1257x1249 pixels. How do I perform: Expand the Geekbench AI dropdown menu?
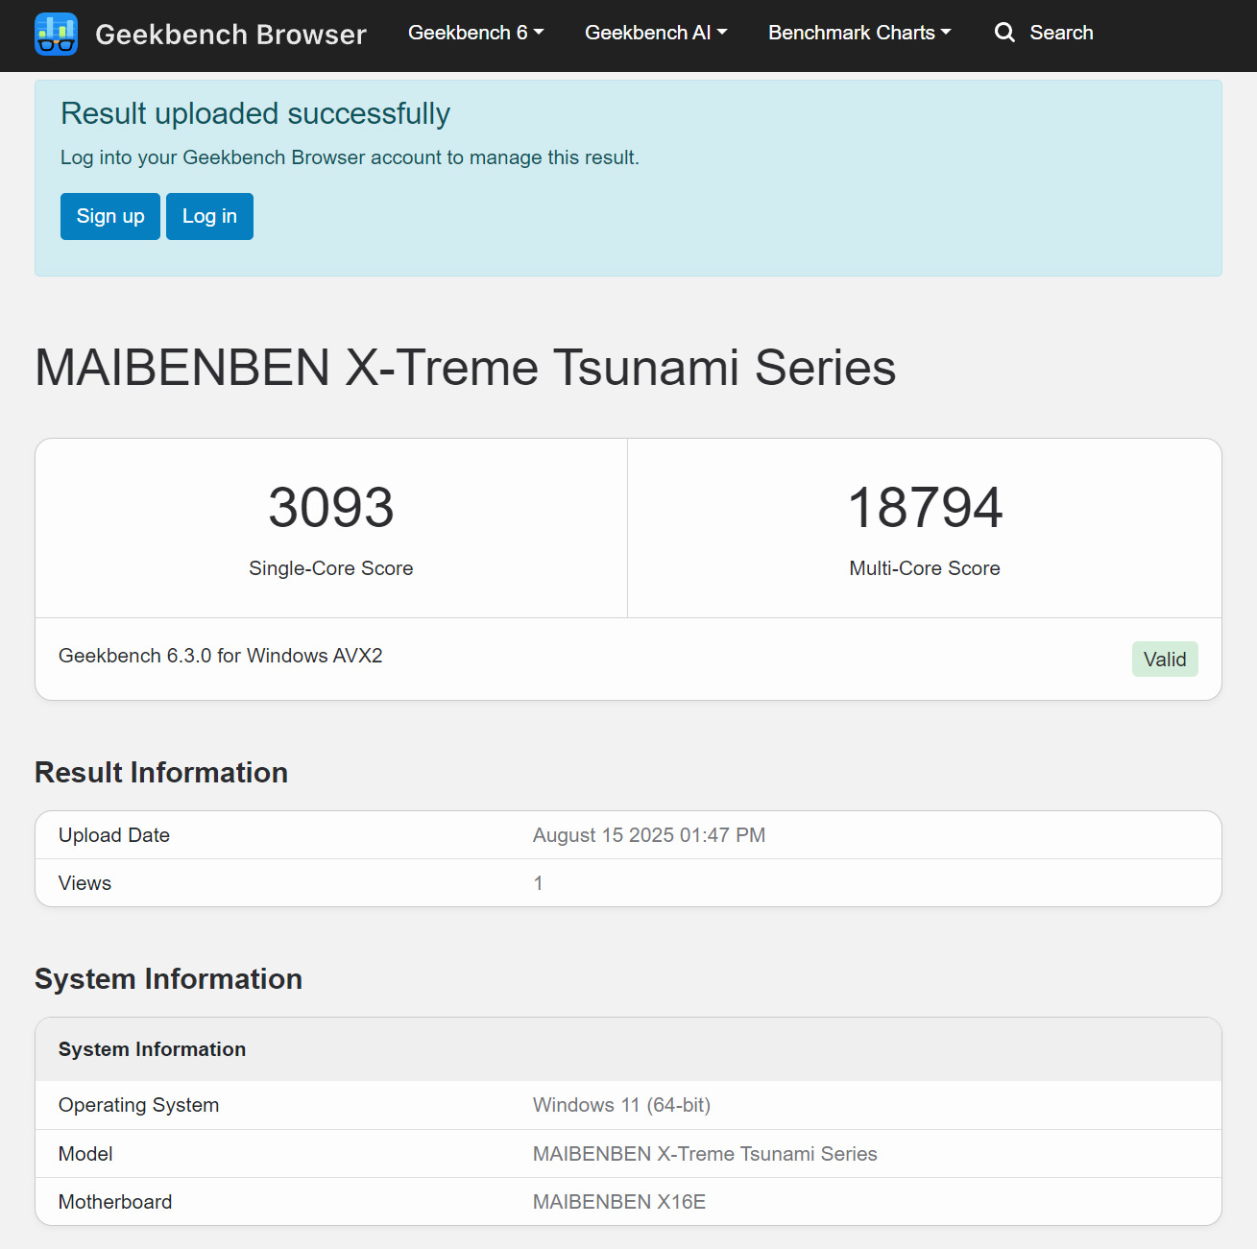coord(656,33)
